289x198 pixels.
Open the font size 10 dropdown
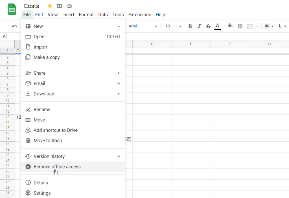(x=173, y=26)
